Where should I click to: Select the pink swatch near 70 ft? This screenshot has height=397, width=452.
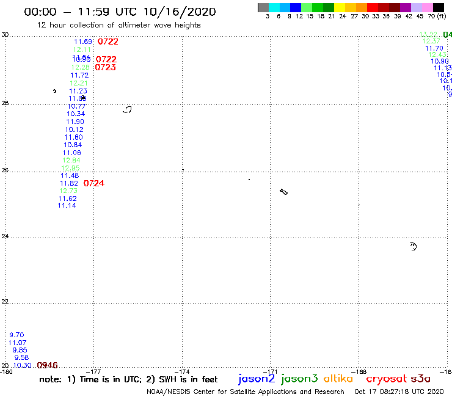click(428, 8)
